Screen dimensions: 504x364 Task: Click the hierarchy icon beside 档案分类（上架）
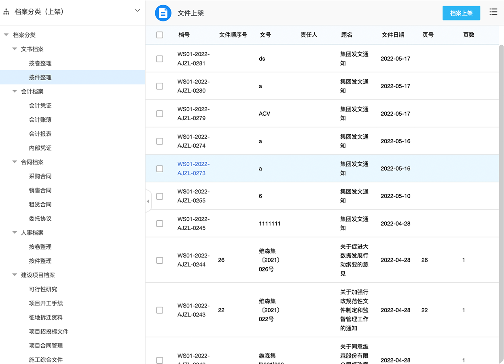point(6,12)
